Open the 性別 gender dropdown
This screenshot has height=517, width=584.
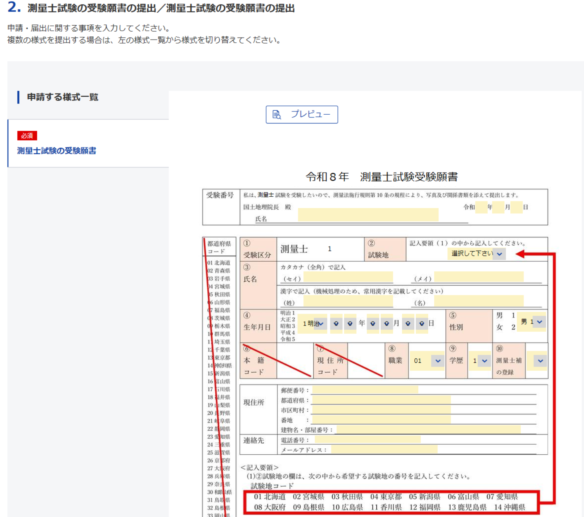(x=532, y=322)
